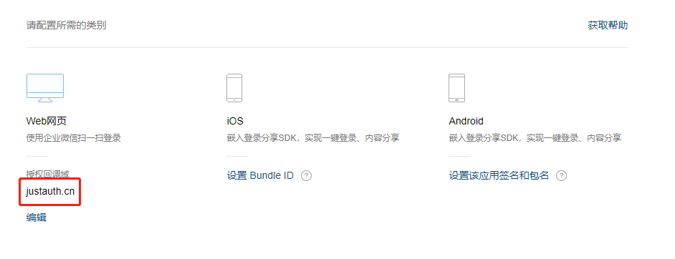Image resolution: width=675 pixels, height=259 pixels.
Task: Click the Web网页 heading
Action: pyautogui.click(x=47, y=121)
